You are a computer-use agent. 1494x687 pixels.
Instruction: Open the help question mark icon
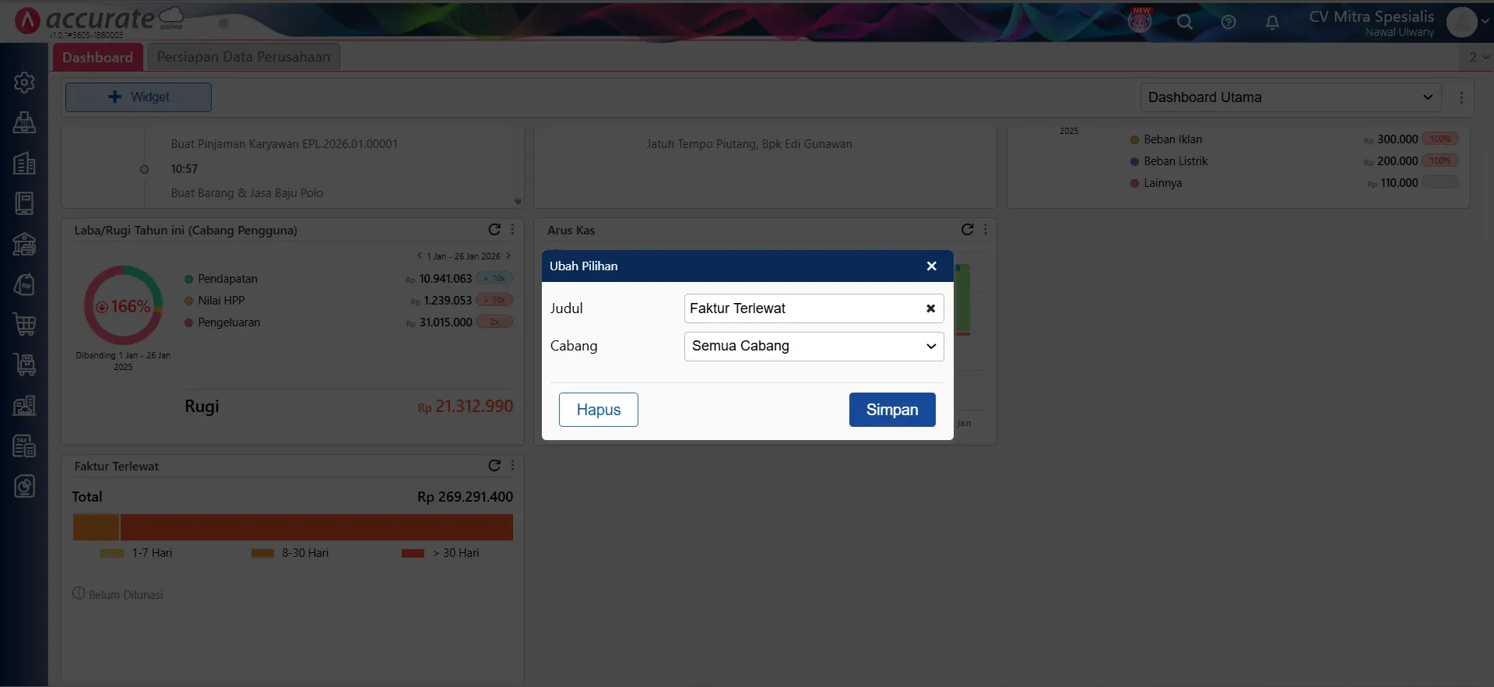pos(1229,22)
